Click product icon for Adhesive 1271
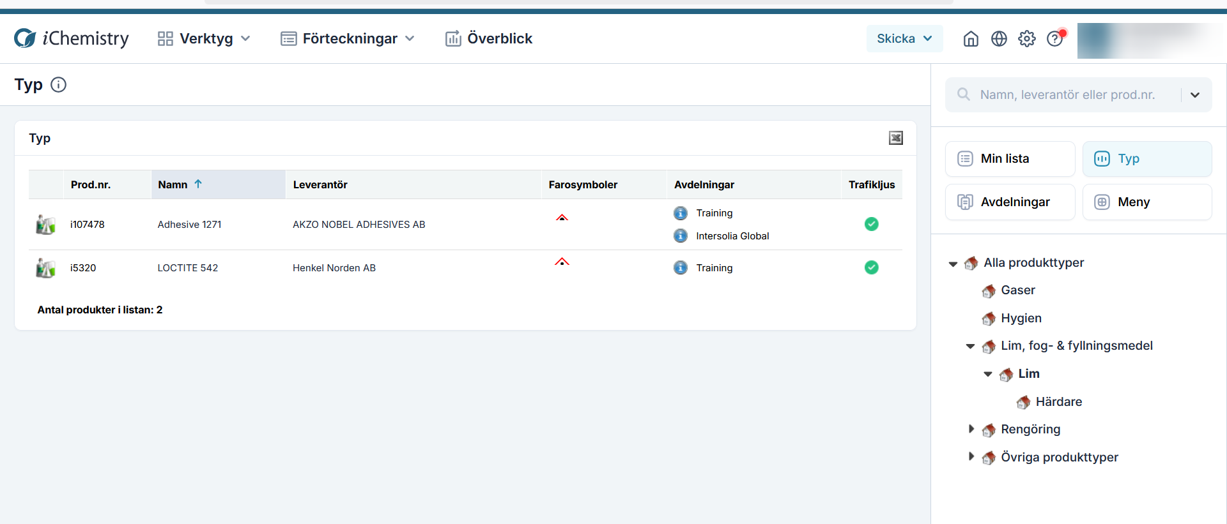The image size is (1227, 524). (x=45, y=225)
